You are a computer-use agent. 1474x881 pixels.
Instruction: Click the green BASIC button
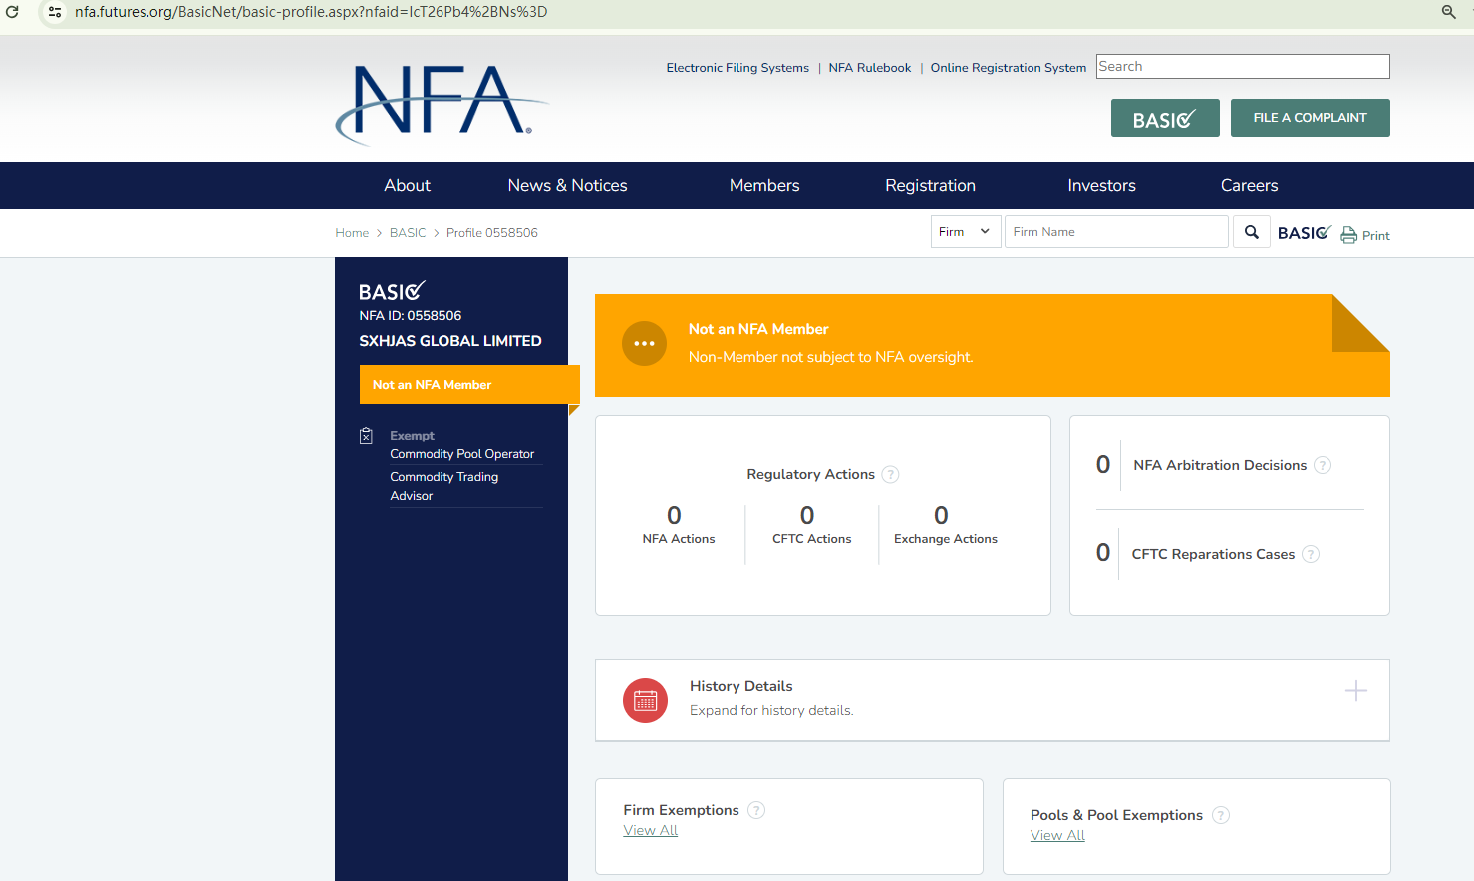pyautogui.click(x=1164, y=118)
